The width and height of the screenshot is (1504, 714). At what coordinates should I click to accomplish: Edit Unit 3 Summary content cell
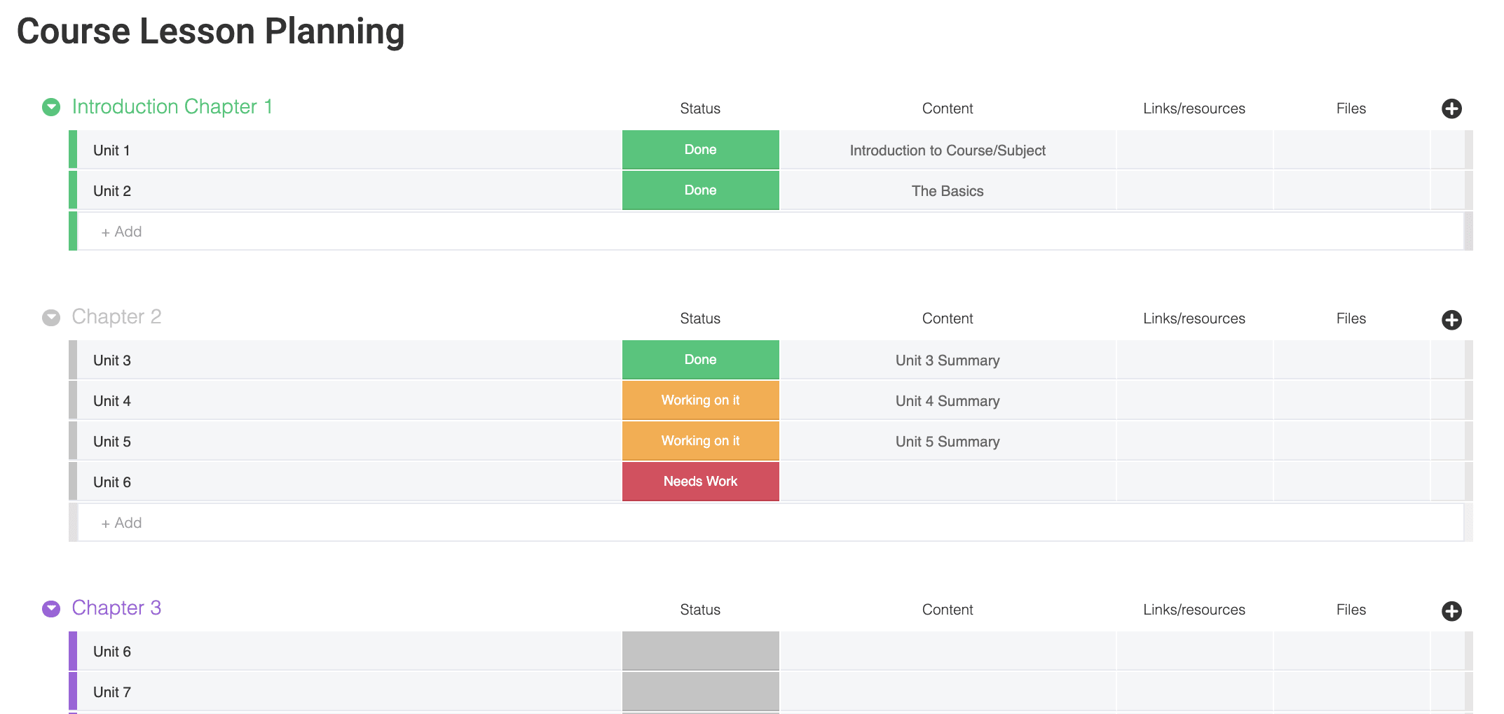tap(948, 360)
